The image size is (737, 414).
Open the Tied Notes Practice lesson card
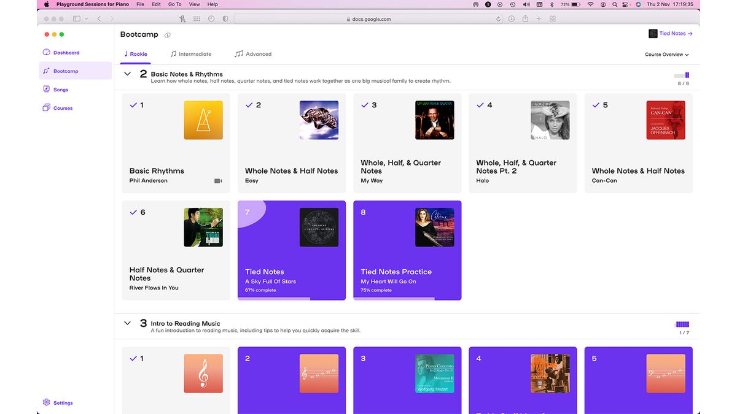coord(407,250)
